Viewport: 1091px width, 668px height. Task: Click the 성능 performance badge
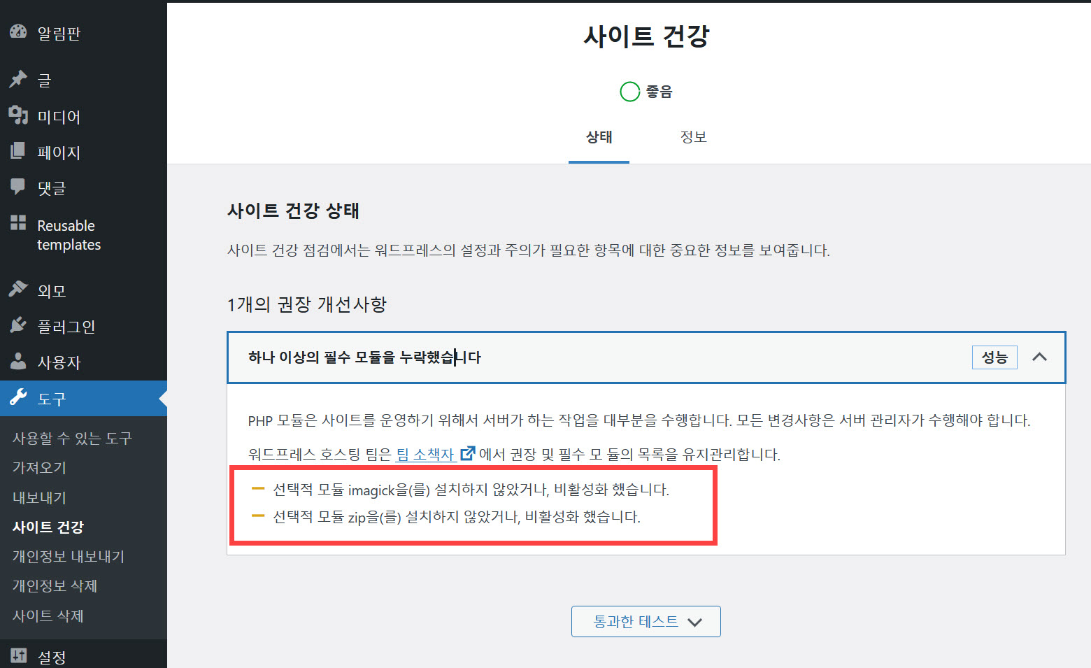(x=994, y=357)
